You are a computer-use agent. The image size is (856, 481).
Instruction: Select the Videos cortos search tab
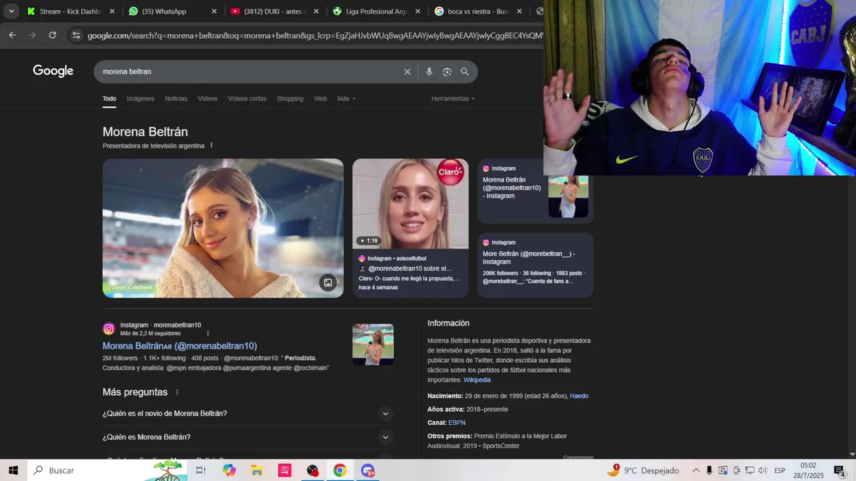pos(247,98)
